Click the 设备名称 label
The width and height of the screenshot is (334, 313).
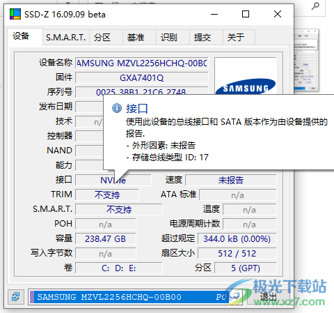[x=56, y=63]
